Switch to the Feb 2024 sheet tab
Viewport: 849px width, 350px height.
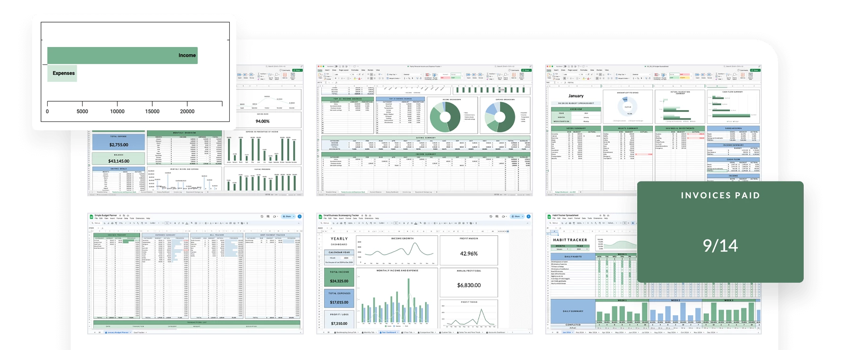(x=580, y=333)
